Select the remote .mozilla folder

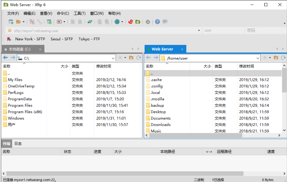point(157,99)
